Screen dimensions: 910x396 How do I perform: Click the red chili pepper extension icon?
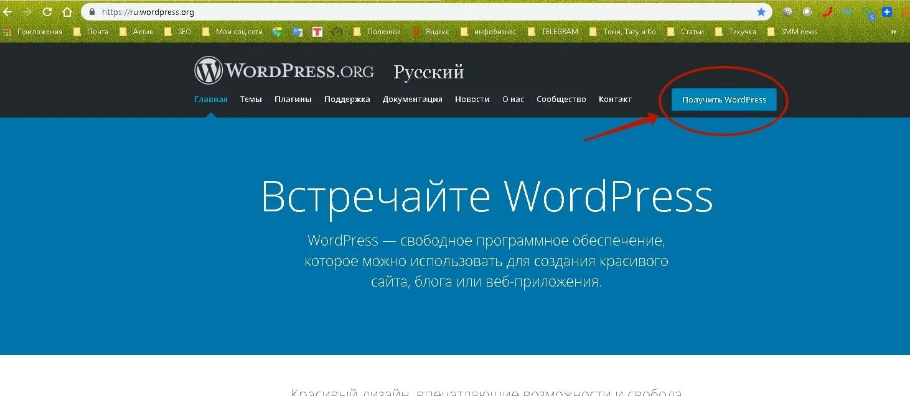coord(827,12)
